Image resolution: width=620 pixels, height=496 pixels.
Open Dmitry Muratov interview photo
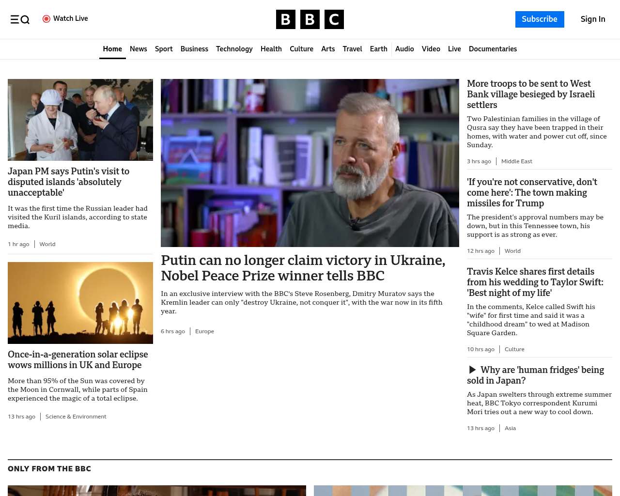pyautogui.click(x=310, y=163)
